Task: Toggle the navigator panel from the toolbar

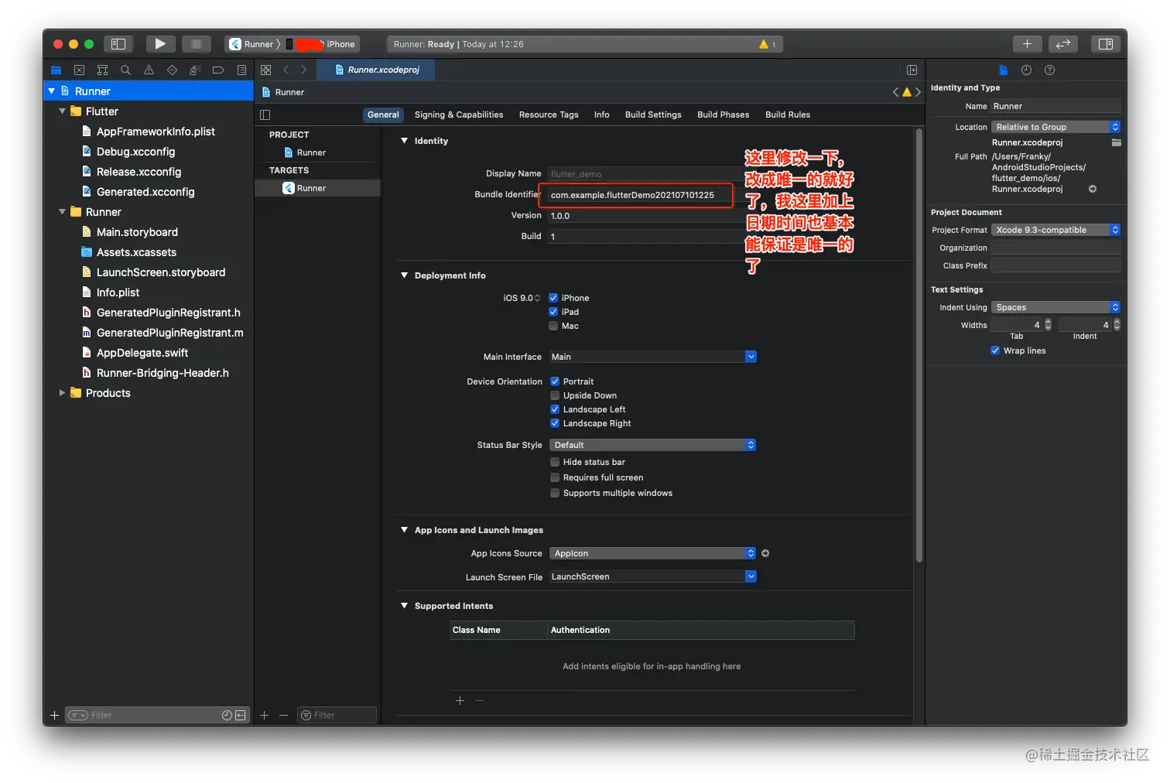Action: pos(118,44)
